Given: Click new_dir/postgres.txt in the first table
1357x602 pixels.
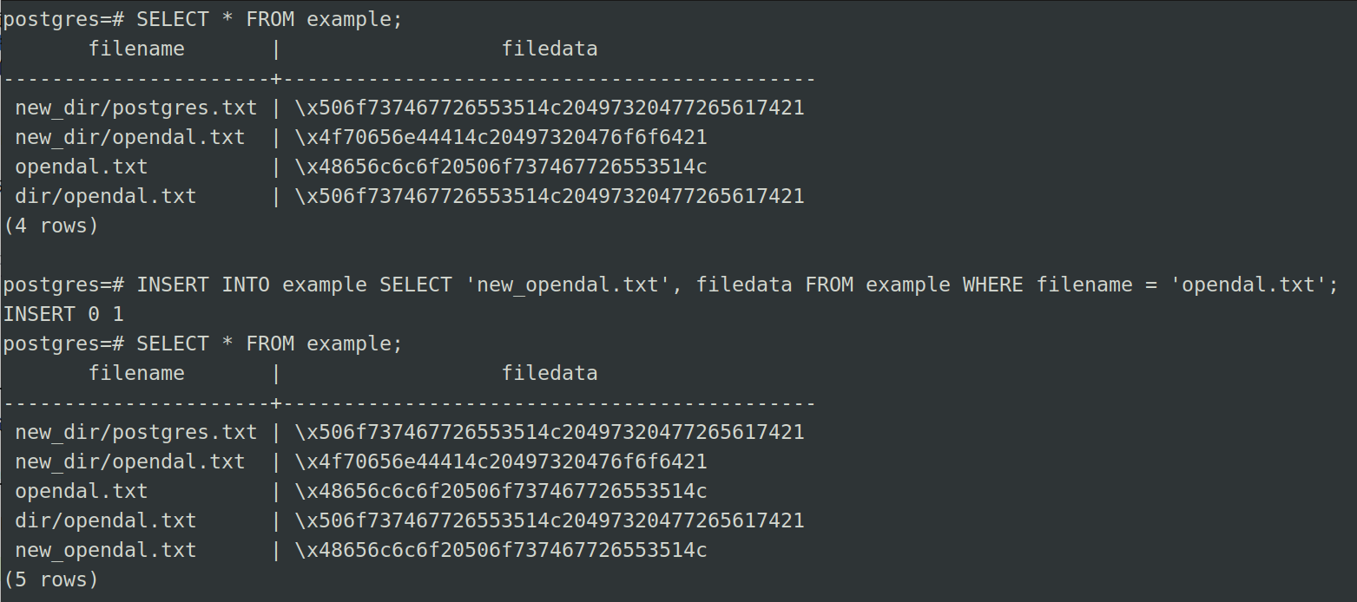Looking at the screenshot, I should tap(136, 108).
